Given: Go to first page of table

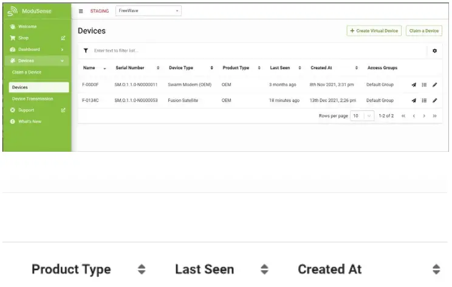Looking at the screenshot, I should (x=403, y=116).
